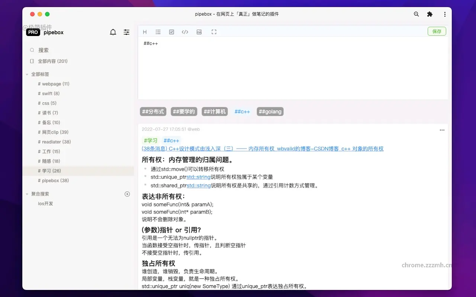Enter fullscreen editing mode via the expand icon

tap(214, 32)
